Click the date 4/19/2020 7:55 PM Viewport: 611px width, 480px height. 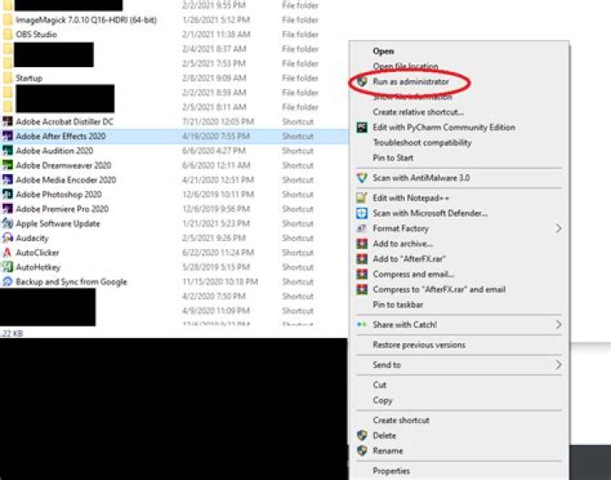[x=216, y=136]
